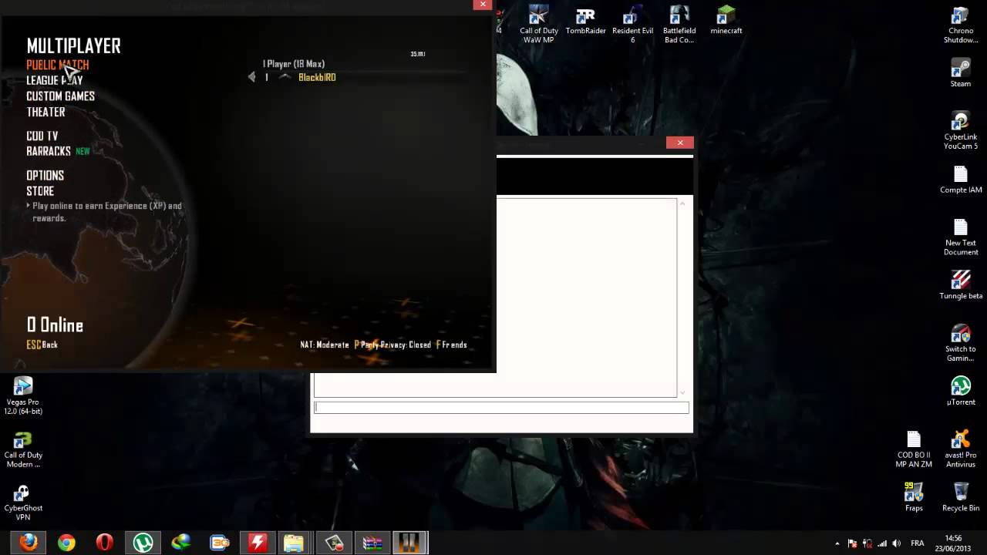
Task: Switch to WinRAR in the taskbar
Action: tap(372, 543)
